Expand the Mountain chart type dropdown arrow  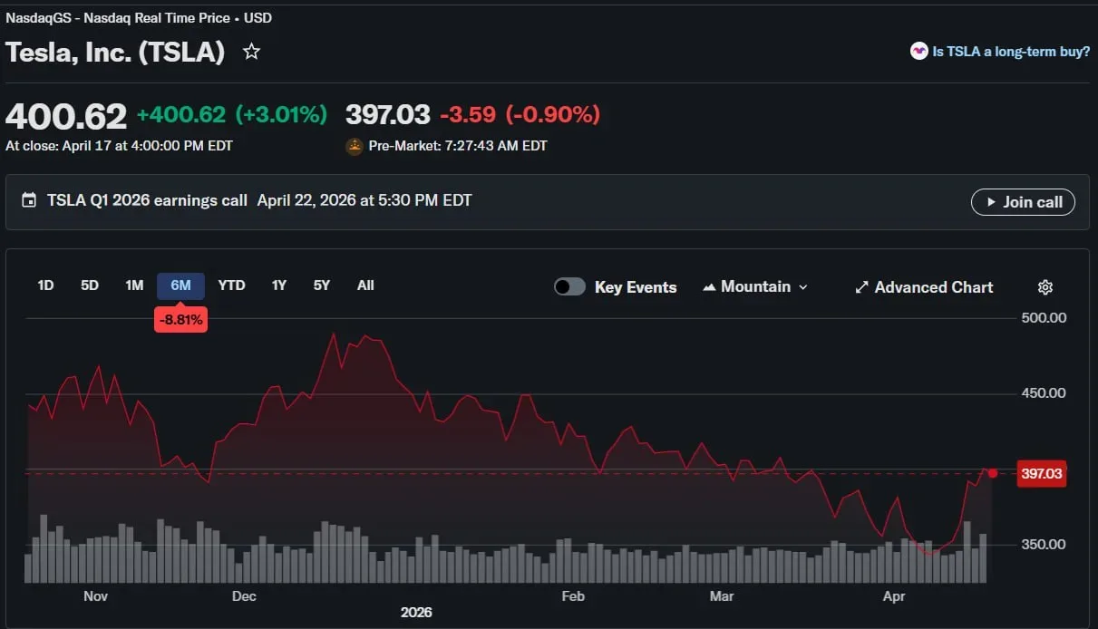coord(802,287)
